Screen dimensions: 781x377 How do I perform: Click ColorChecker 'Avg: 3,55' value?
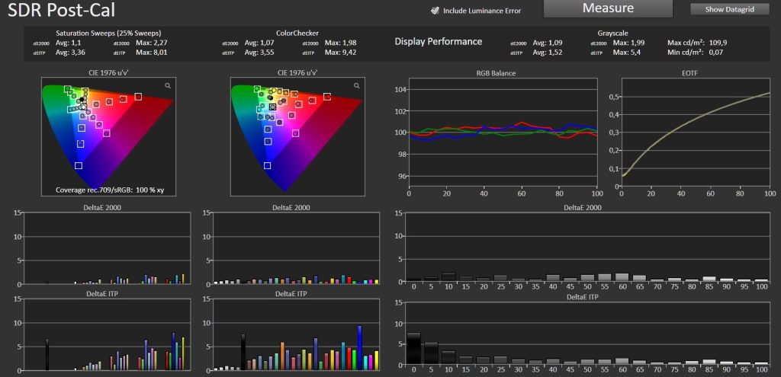[261, 53]
